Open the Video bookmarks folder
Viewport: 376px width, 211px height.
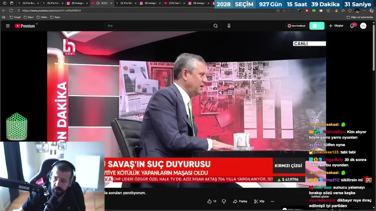[x=42, y=17]
